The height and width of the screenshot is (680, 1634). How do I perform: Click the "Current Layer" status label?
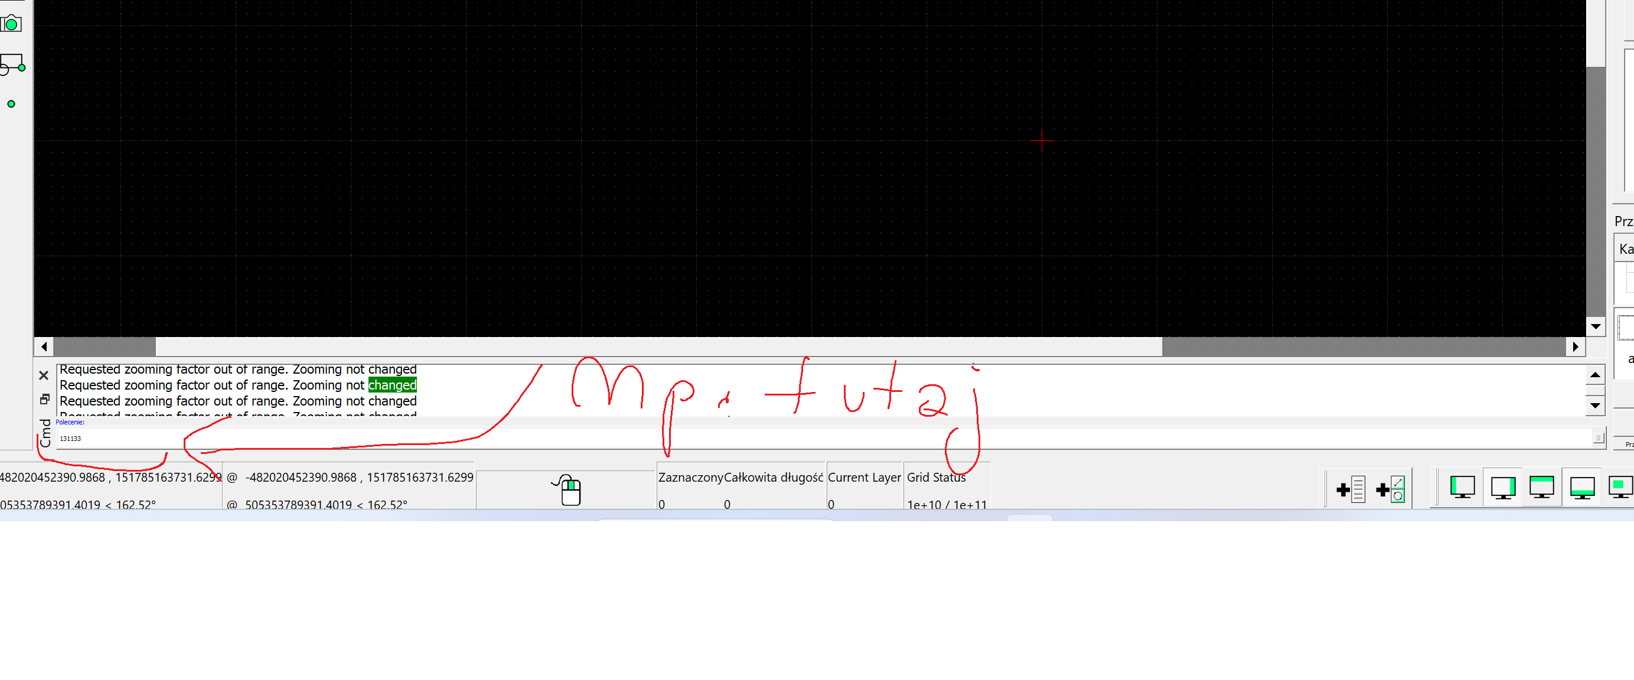click(x=864, y=477)
